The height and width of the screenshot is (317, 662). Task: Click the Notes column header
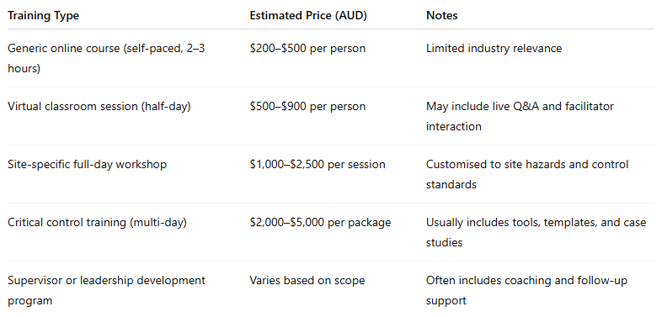point(442,16)
